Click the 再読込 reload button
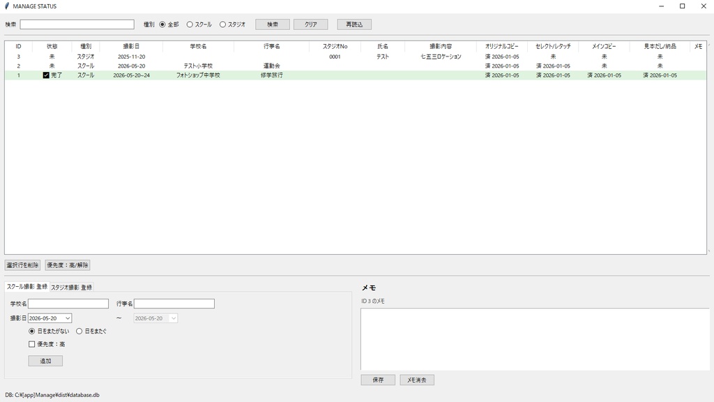Image resolution: width=714 pixels, height=402 pixels. point(355,23)
